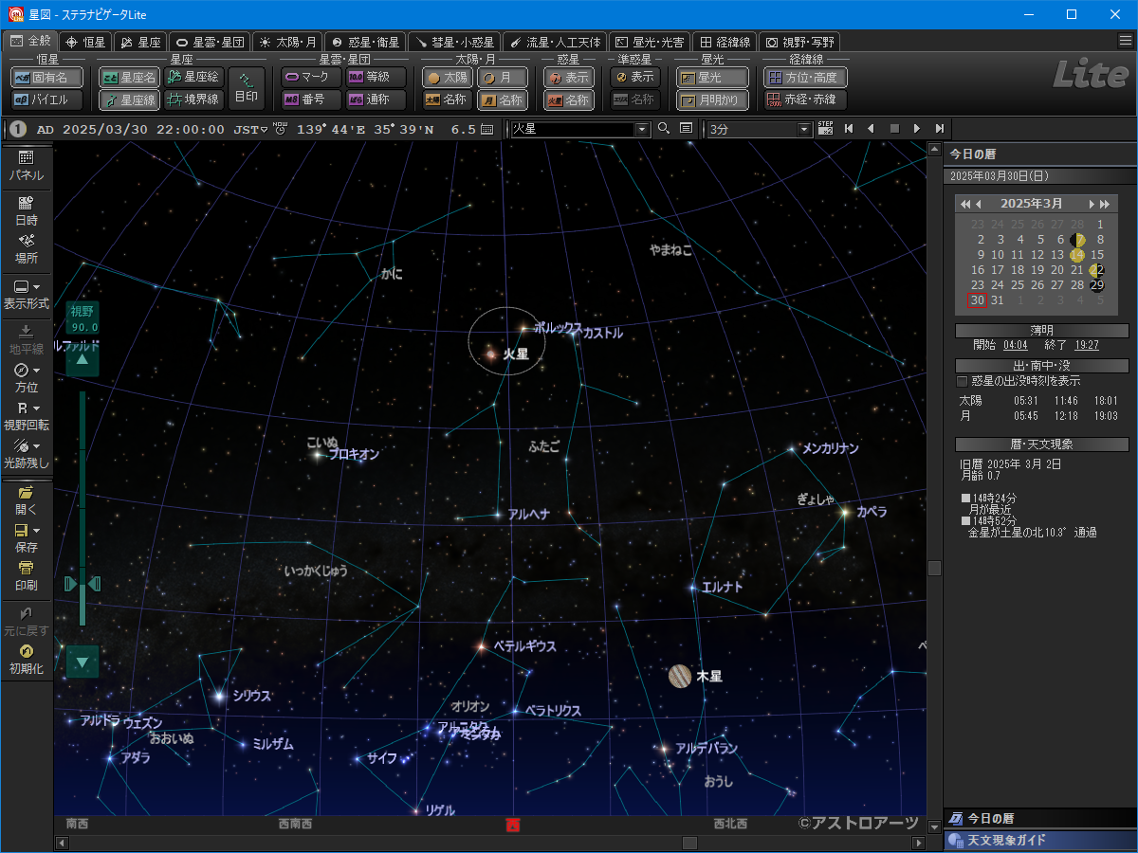This screenshot has height=853, width=1138.
Task: Decrease field of view with down arrow
Action: [x=83, y=662]
